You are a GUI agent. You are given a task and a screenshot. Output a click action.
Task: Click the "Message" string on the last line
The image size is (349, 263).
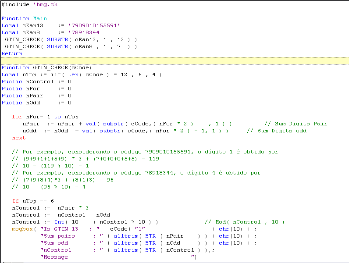[x=54, y=257]
